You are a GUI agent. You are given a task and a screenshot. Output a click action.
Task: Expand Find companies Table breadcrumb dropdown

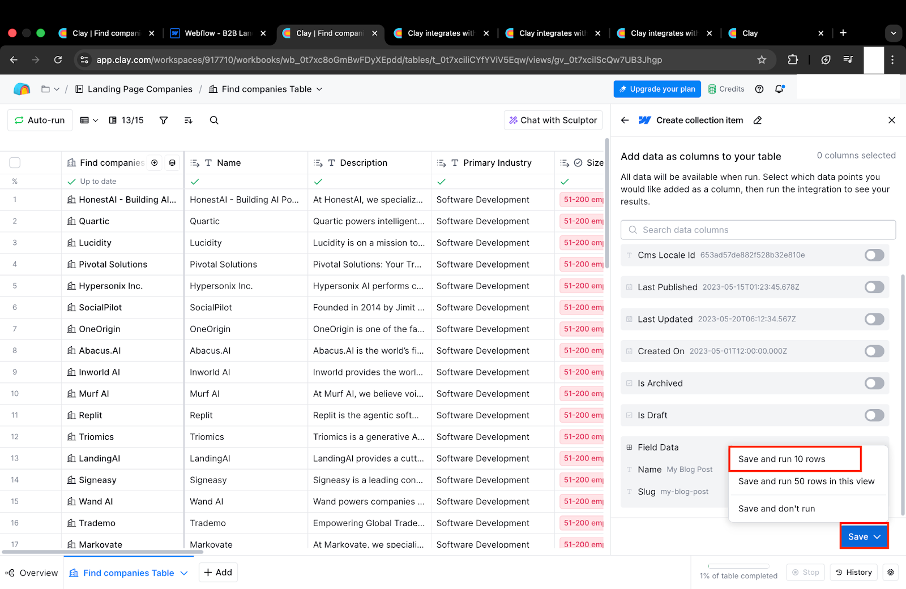[x=319, y=89]
